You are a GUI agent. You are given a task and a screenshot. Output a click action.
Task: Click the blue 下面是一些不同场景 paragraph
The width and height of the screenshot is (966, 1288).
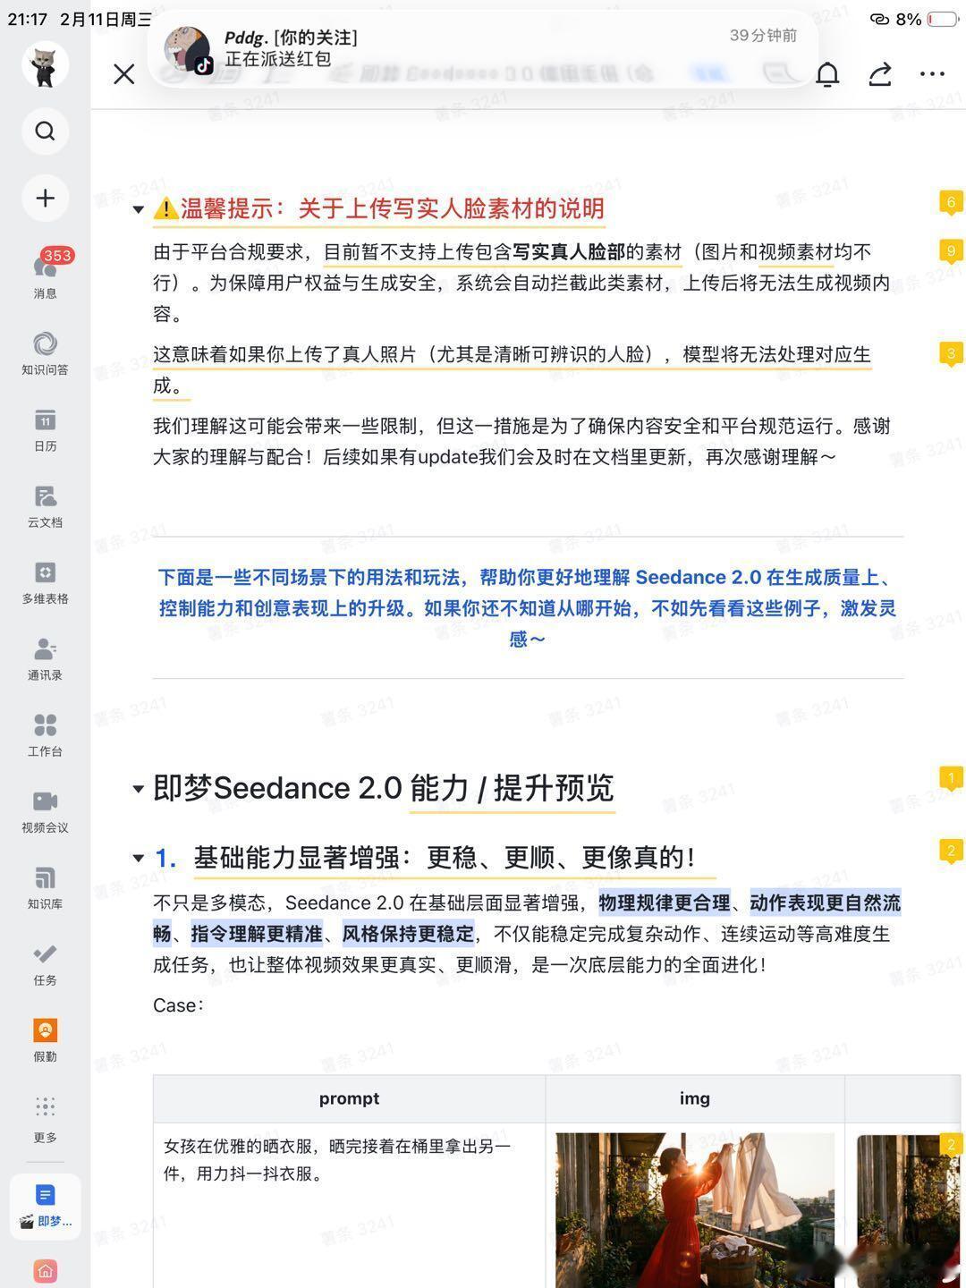[528, 608]
